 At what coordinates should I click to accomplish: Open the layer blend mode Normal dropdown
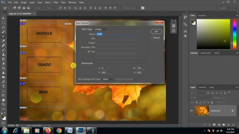pyautogui.click(x=201, y=98)
